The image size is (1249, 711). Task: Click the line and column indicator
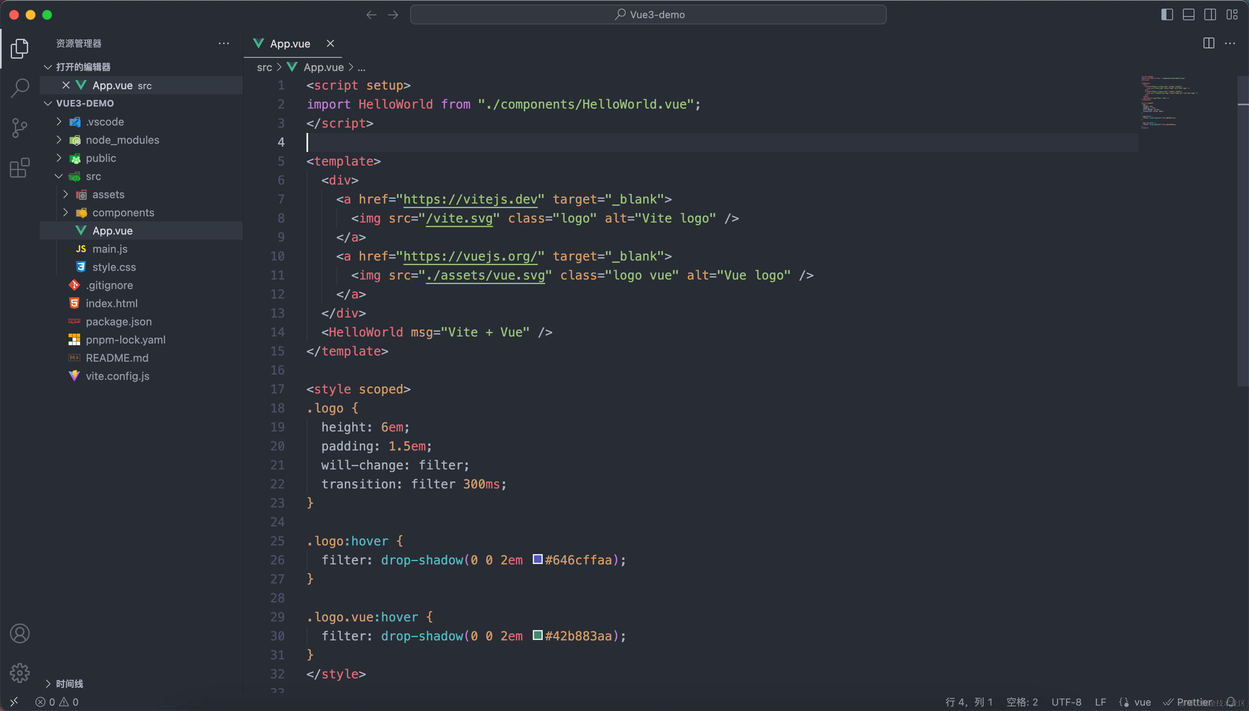[x=969, y=702]
